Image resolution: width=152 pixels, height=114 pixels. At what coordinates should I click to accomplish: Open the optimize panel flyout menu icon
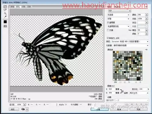pyautogui.click(x=146, y=7)
